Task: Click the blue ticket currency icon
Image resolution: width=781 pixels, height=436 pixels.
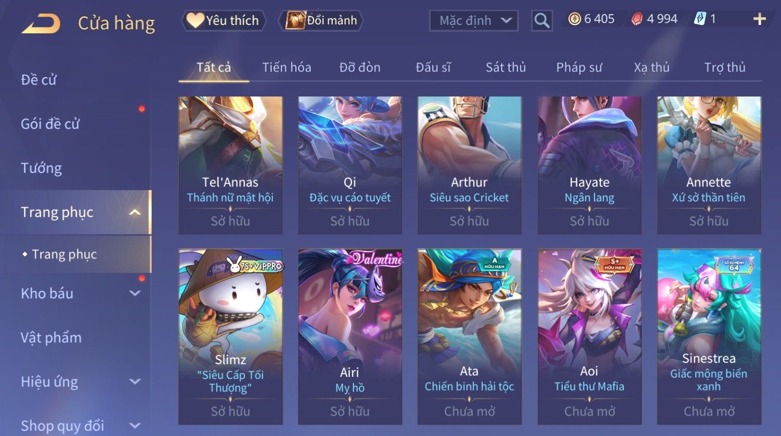Action: point(700,19)
